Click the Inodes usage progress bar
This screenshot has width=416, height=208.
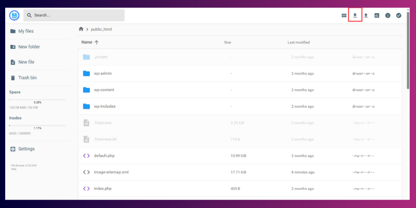tap(37, 125)
